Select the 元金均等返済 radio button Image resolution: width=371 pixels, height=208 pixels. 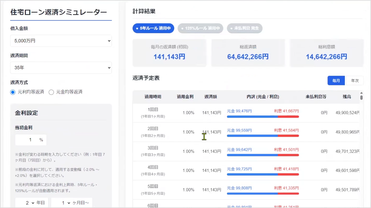click(x=51, y=92)
